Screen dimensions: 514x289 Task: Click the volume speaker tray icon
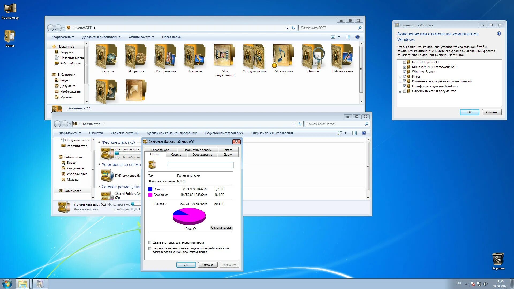tap(486, 284)
